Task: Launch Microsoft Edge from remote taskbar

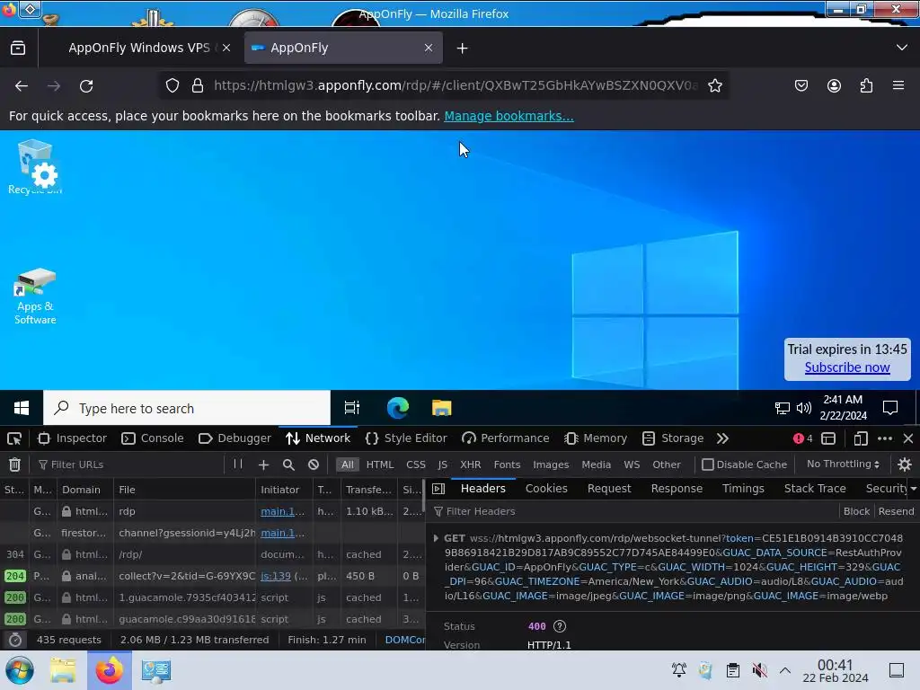Action: [397, 408]
